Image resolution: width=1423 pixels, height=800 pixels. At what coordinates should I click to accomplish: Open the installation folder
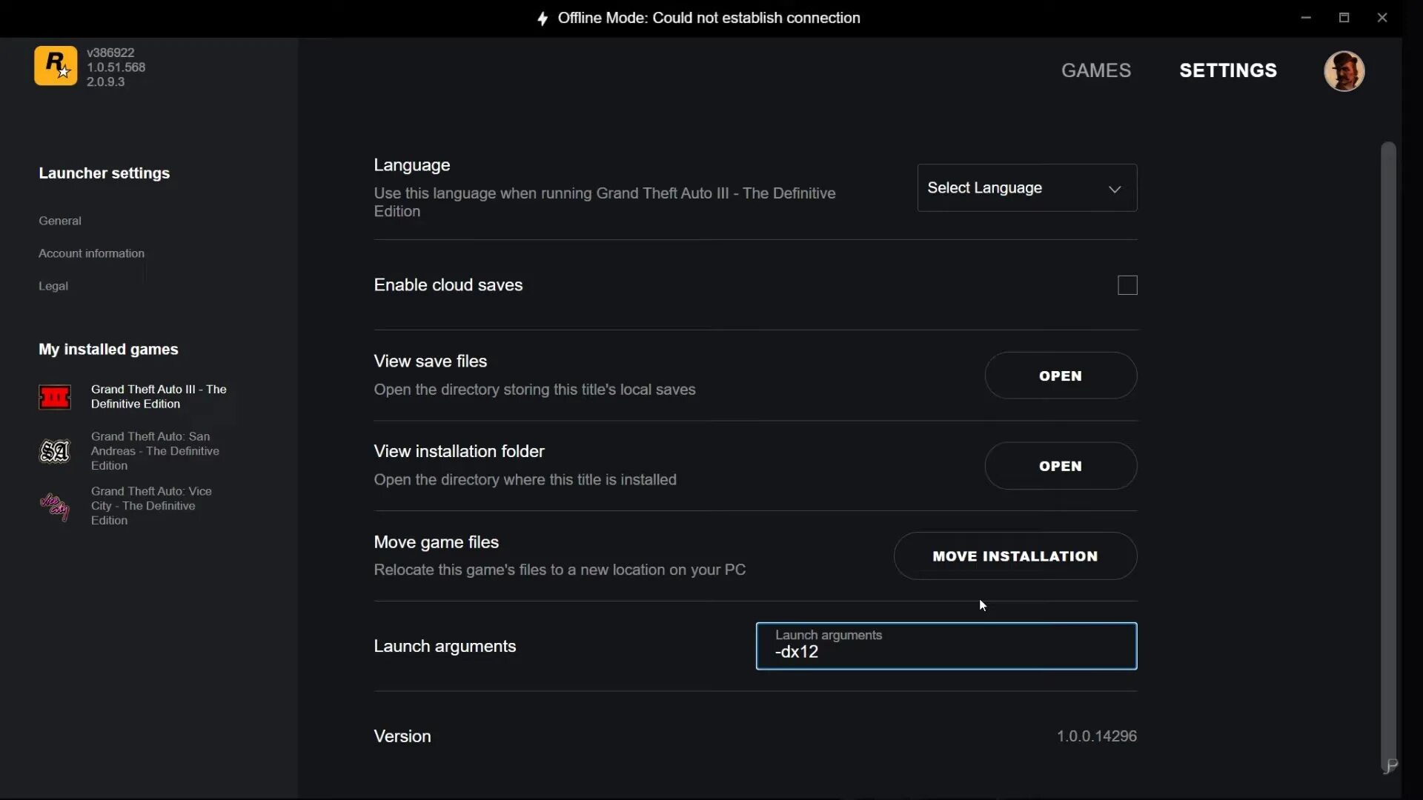click(1060, 467)
